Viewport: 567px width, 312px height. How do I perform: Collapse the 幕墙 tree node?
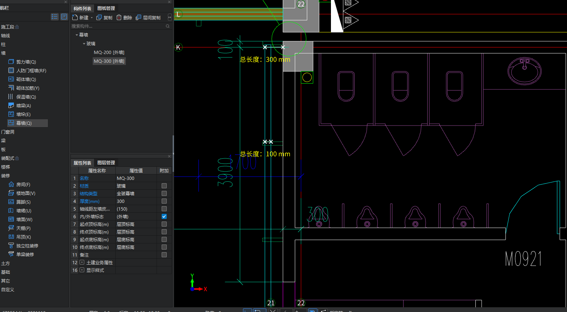(77, 35)
